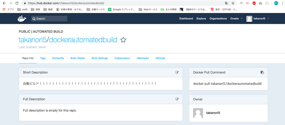285x125 pixels.
Task: Click 'Full description is empty for this repo.'
Action: [x=50, y=110]
